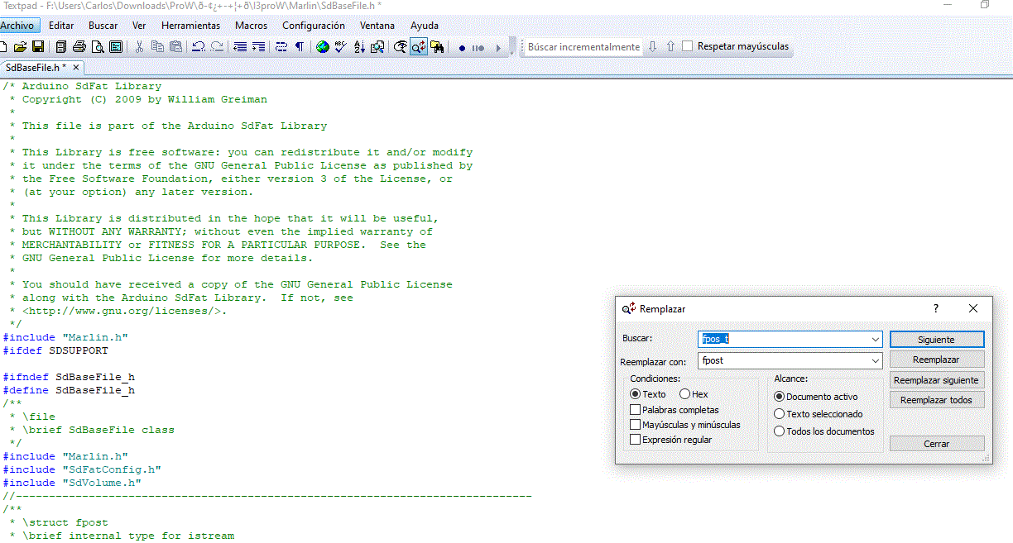Click the binoculars find in files icon
Screen dimensions: 1013x543
pos(437,47)
